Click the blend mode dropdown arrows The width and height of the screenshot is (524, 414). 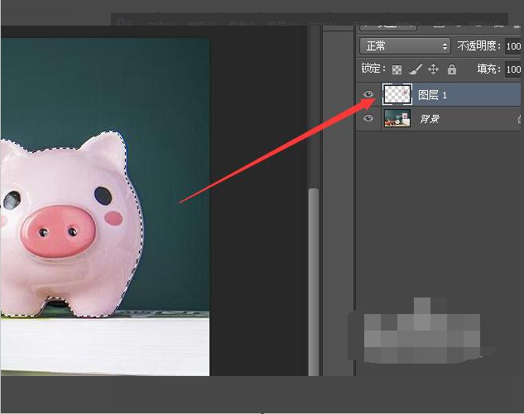[x=445, y=46]
